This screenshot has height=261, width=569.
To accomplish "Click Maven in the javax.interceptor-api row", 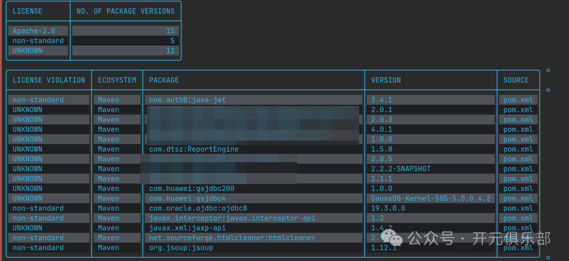I will point(109,218).
